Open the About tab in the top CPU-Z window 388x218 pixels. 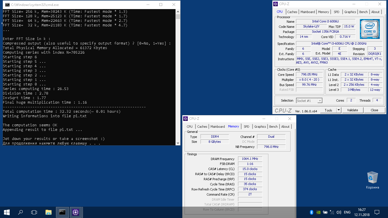coord(376,12)
